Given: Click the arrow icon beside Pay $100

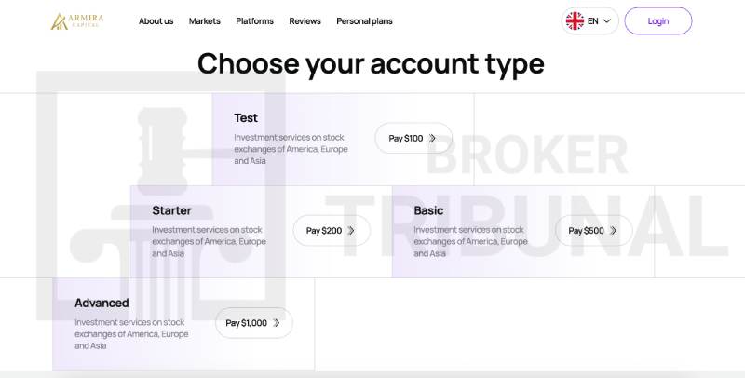Looking at the screenshot, I should (433, 139).
